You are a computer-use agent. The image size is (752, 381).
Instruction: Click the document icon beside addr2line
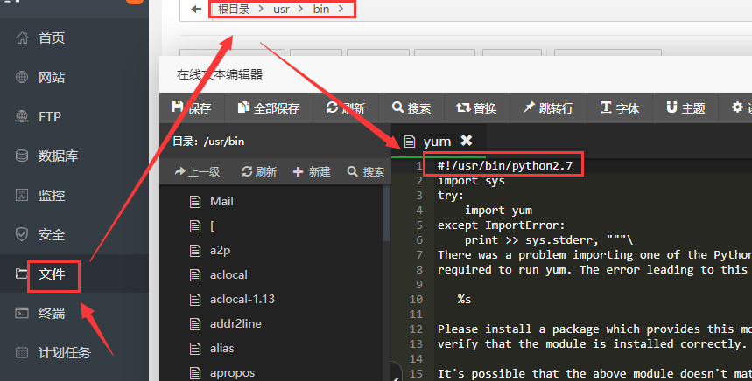[195, 324]
